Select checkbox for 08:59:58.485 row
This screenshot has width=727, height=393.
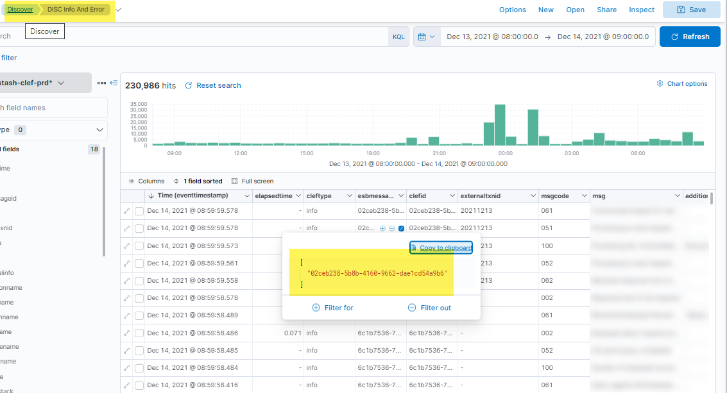[139, 350]
